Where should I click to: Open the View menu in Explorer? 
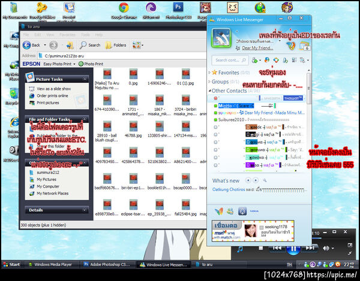(50, 35)
